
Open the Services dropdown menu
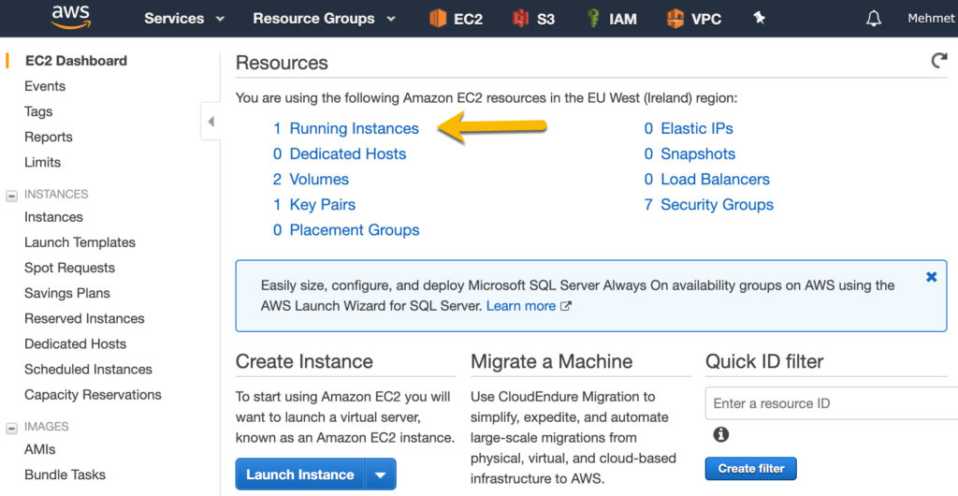[184, 19]
